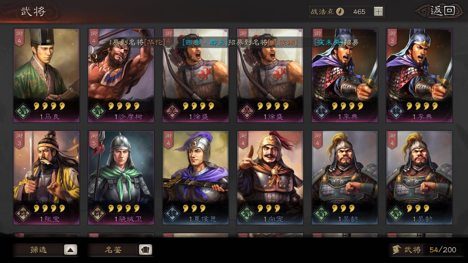This screenshot has height=263, width=468.
Task: Select the 沙摩柯 general card
Action: pos(121,75)
